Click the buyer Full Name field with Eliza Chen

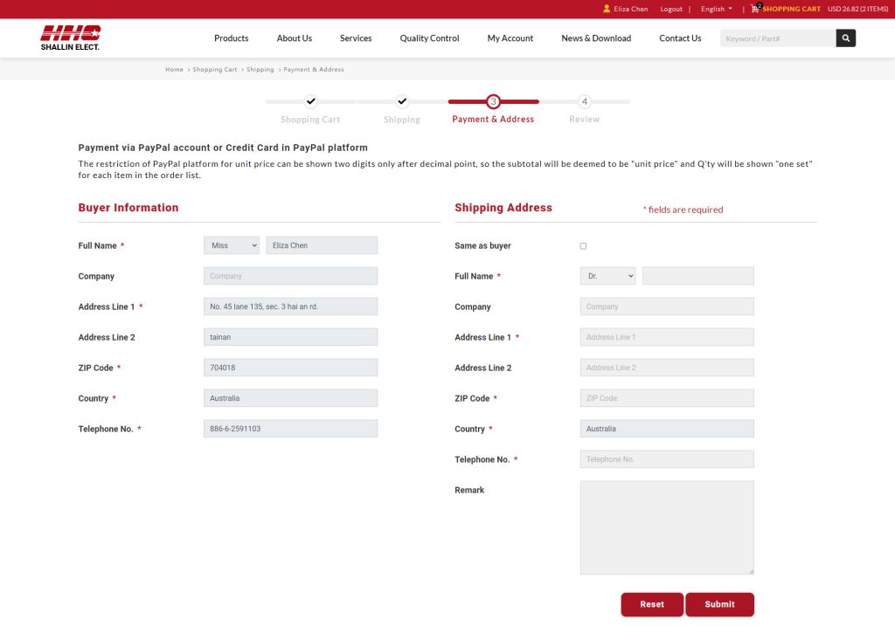pyautogui.click(x=322, y=245)
